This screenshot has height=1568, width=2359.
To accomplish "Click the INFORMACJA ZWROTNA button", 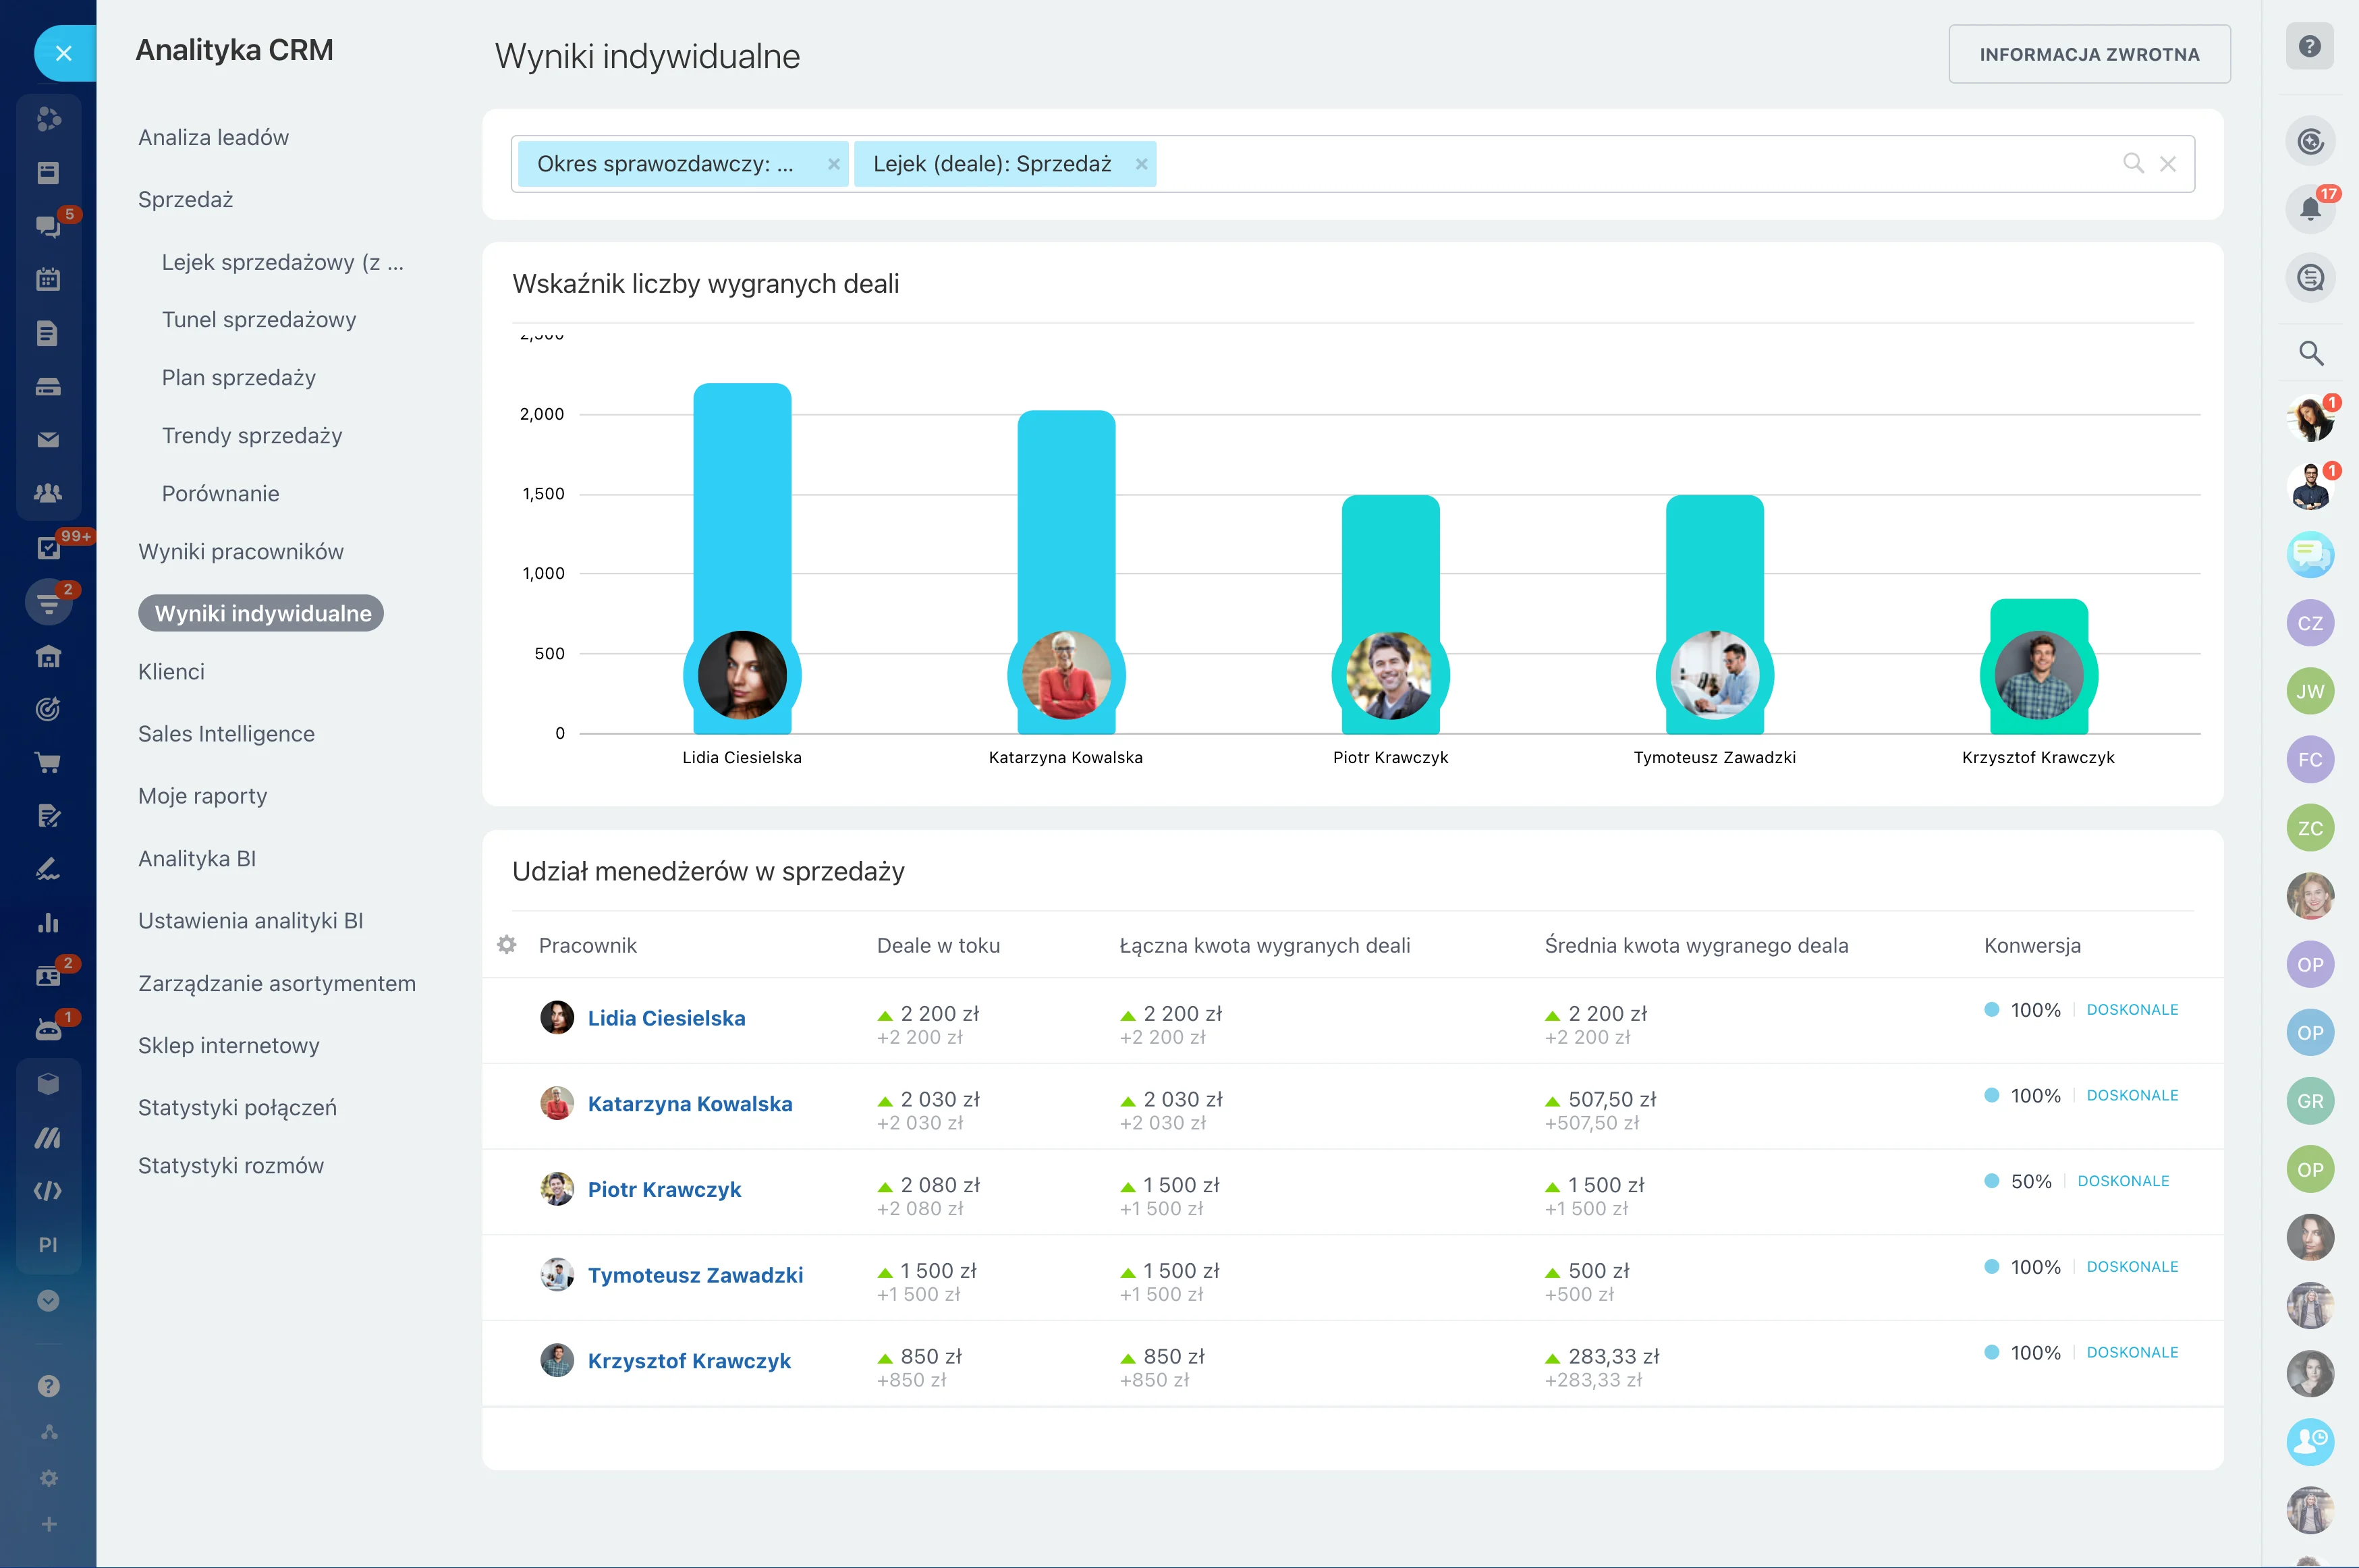I will [2089, 54].
